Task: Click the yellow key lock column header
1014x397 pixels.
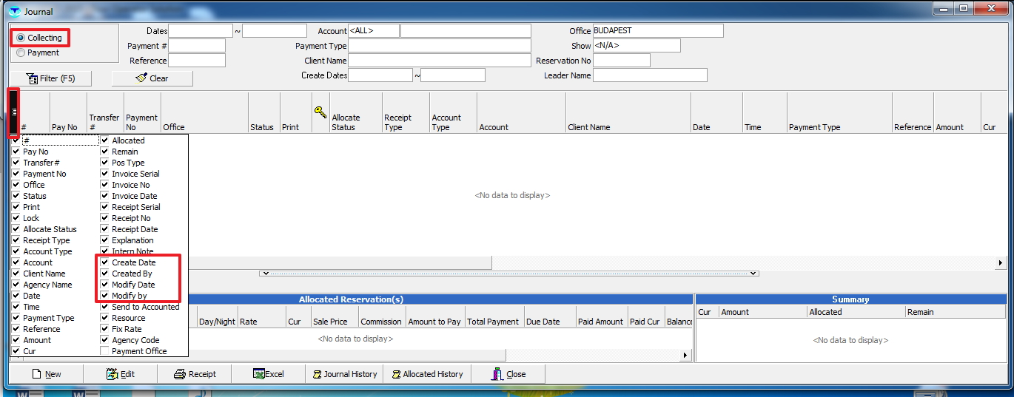Action: pos(320,113)
